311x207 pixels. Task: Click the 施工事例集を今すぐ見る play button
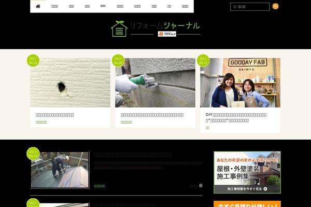[x=265, y=189]
